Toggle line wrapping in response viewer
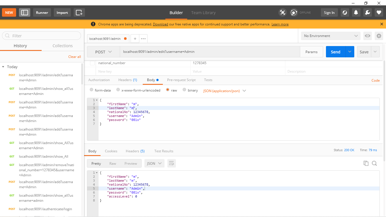 (x=171, y=163)
